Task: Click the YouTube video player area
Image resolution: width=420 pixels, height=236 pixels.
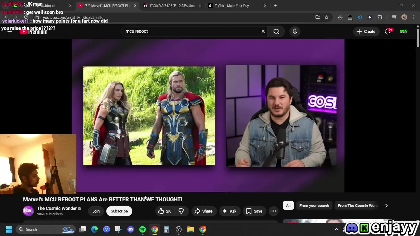Action: point(208,116)
